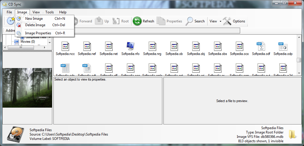
Task: Click the Source path text in status area
Action: click(x=69, y=134)
